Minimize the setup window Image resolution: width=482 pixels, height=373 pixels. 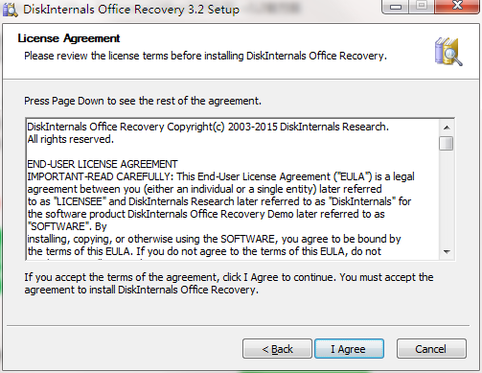click(396, 7)
